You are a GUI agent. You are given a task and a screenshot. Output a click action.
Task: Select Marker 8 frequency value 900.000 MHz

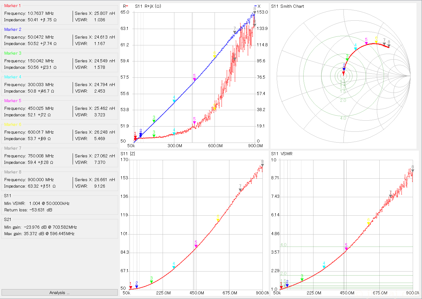(x=41, y=180)
